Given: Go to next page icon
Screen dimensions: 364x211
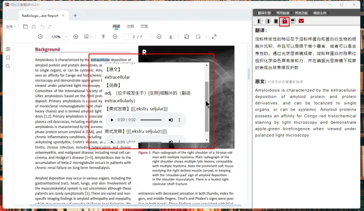Looking at the screenshot, I should pyautogui.click(x=159, y=37).
